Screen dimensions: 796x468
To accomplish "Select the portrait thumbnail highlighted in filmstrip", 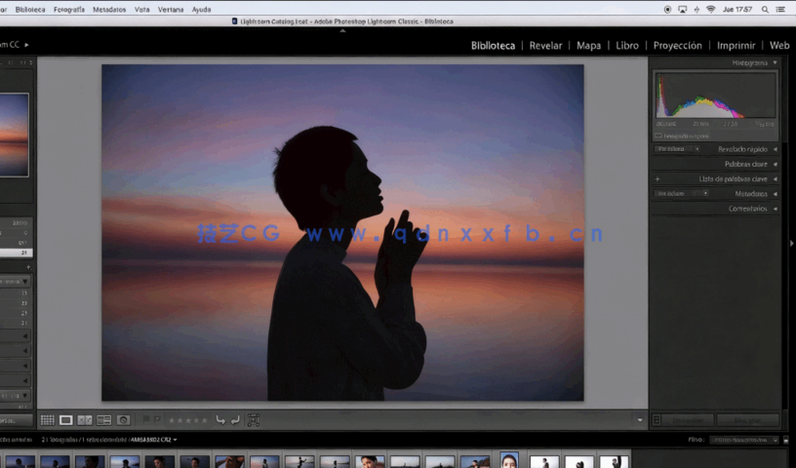I will tap(509, 461).
